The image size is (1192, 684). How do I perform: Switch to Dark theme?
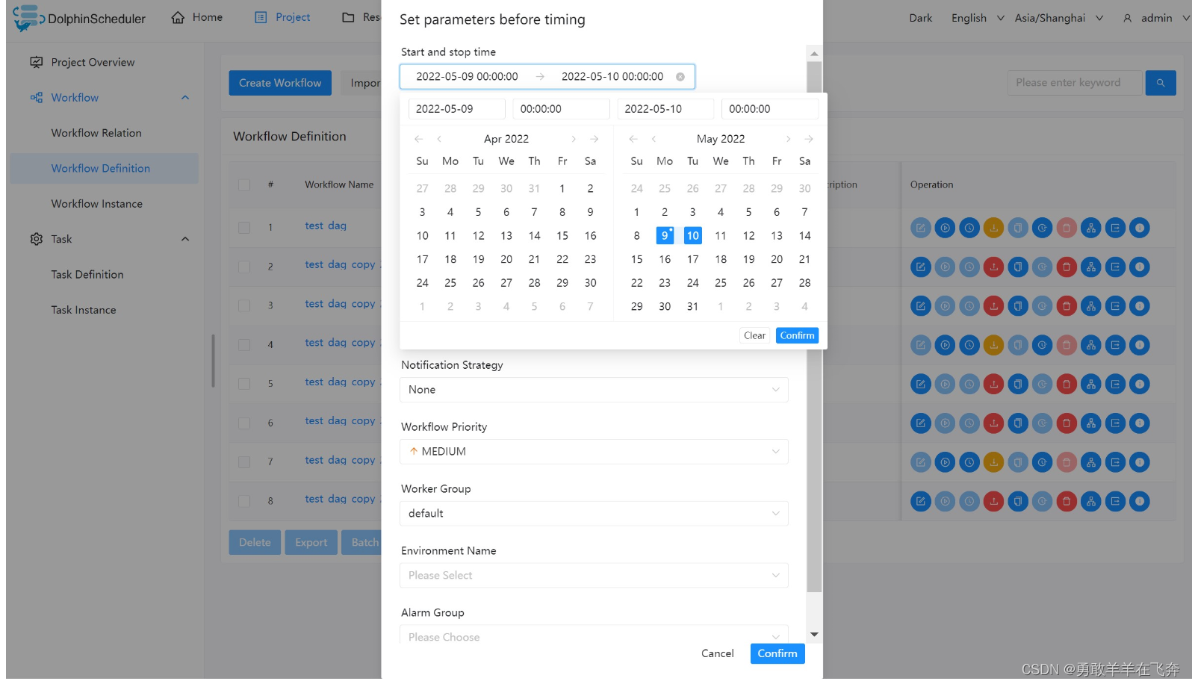920,18
